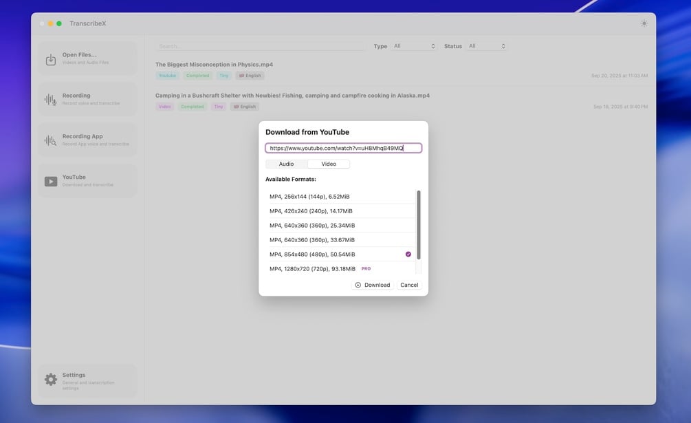Click the Tiny tag on Physics file
This screenshot has width=691, height=423.
[x=224, y=76]
